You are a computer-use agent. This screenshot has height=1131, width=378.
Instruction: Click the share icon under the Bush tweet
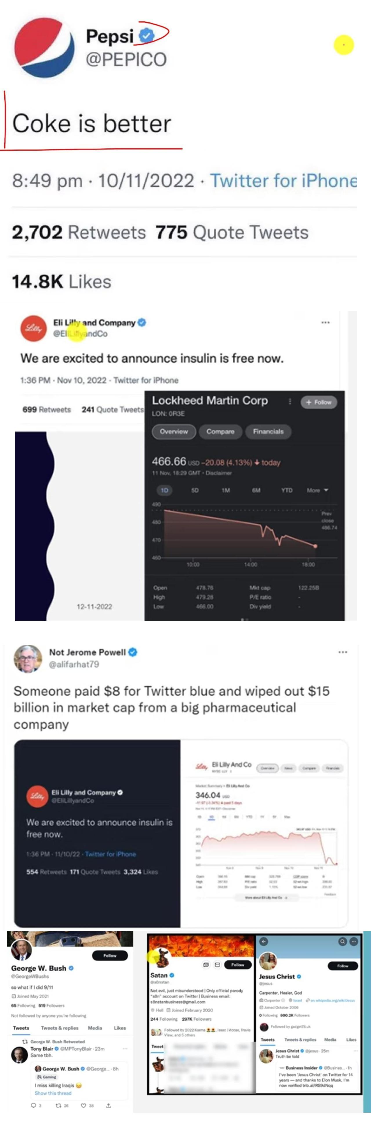[108, 1105]
